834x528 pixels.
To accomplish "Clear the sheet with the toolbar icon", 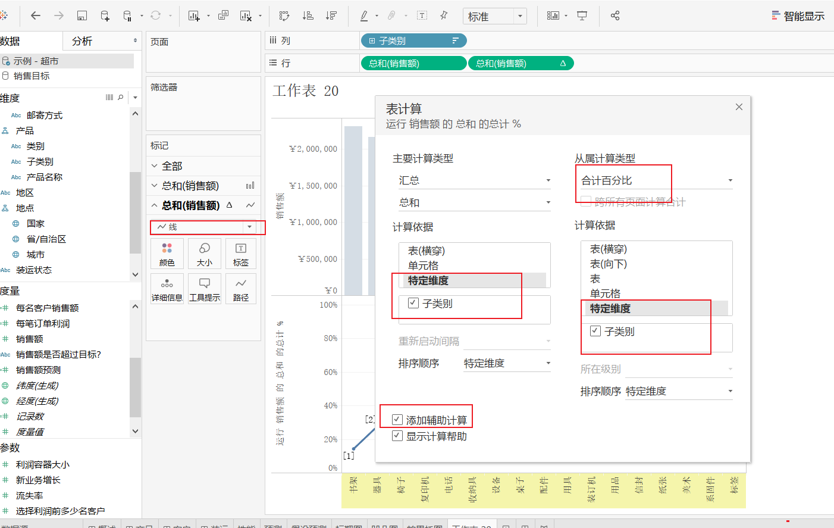I will [246, 15].
